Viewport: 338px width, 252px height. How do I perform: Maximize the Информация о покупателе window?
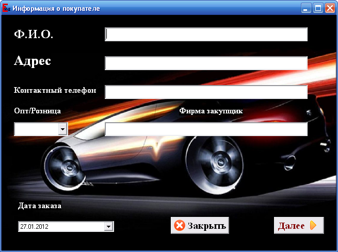pyautogui.click(x=318, y=8)
